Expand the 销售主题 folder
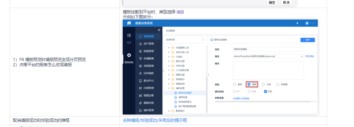 pyautogui.click(x=169, y=75)
